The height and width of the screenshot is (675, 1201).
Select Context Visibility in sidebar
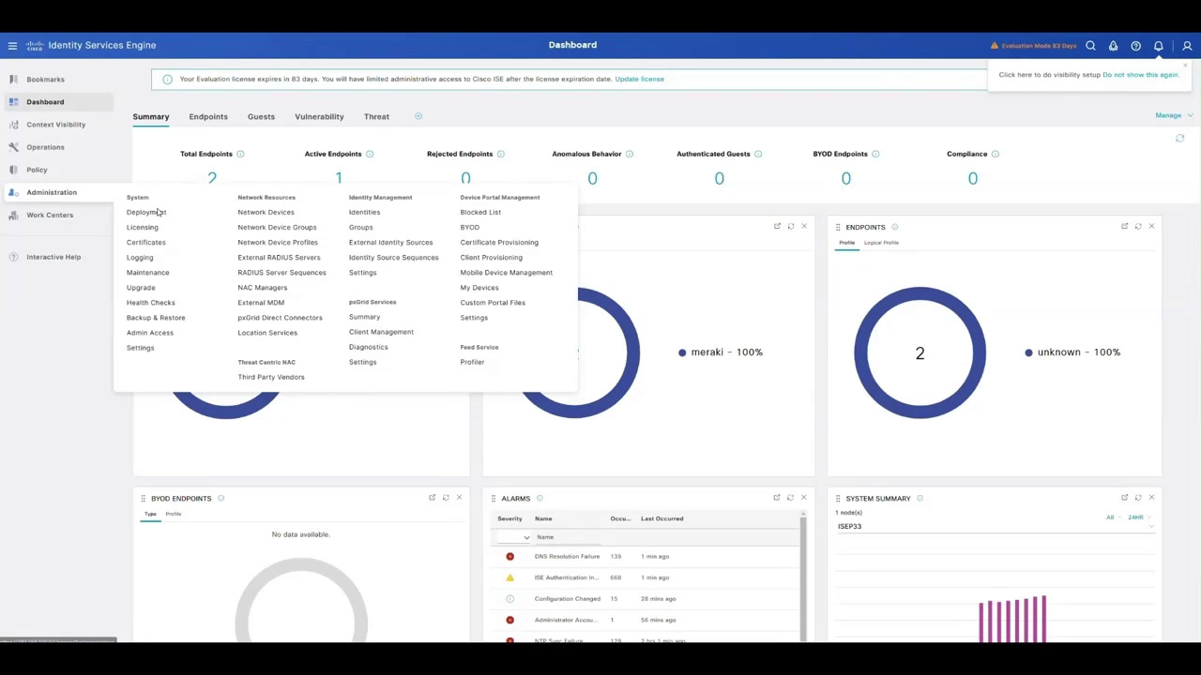pyautogui.click(x=56, y=125)
